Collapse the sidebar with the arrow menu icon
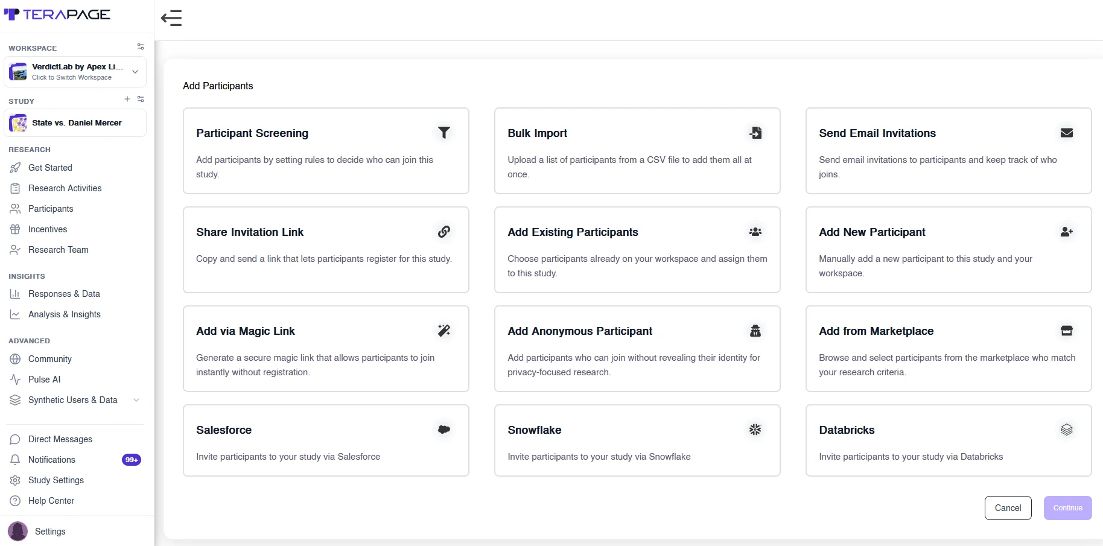Screen dimensions: 1103x546 point(171,18)
